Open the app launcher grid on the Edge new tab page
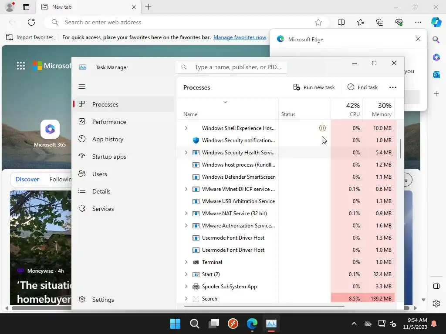The image size is (446, 334). click(21, 66)
